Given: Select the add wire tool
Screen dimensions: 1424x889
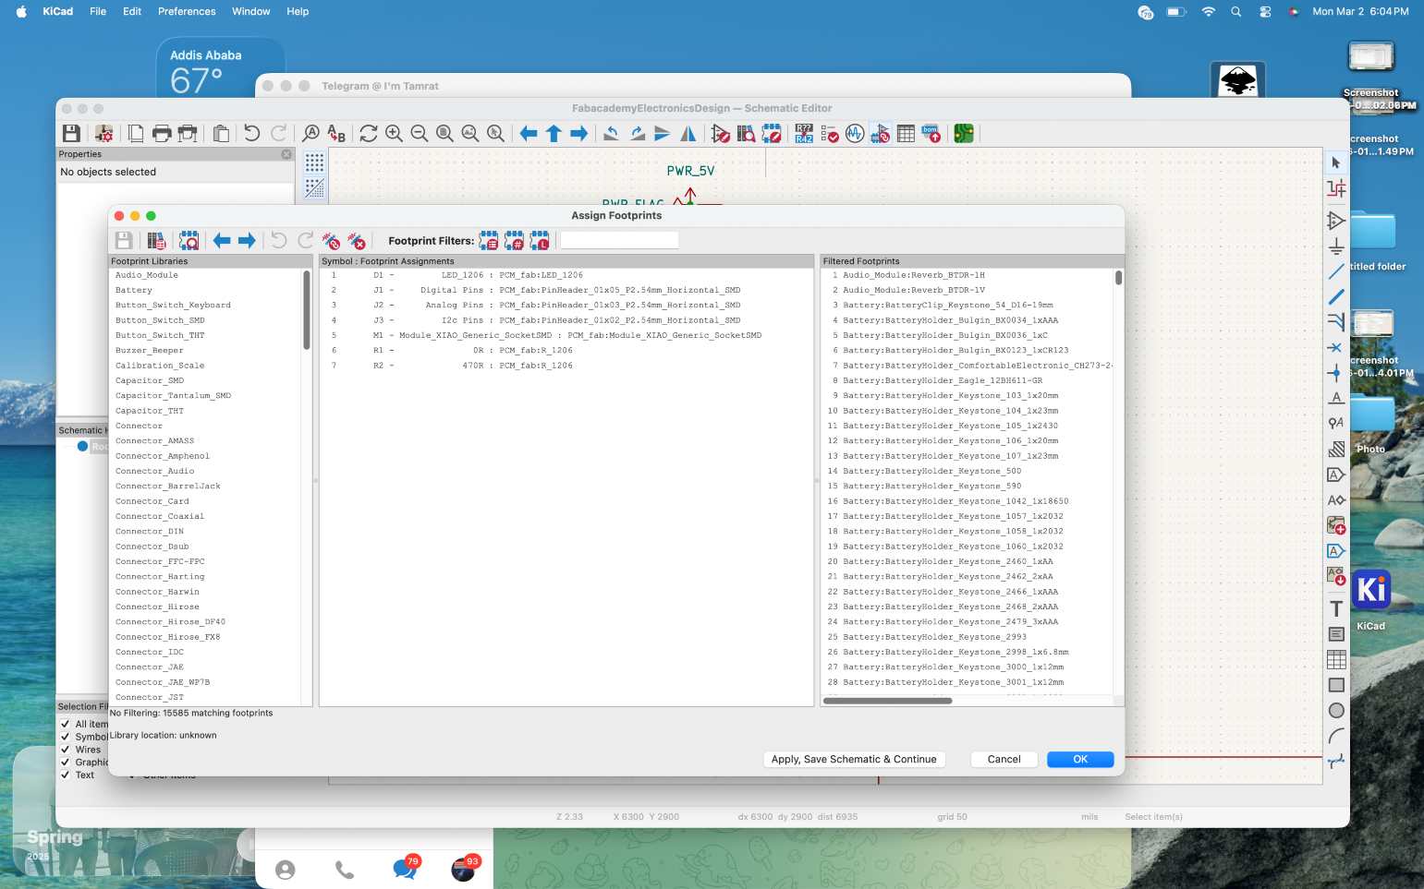Looking at the screenshot, I should point(1336,271).
